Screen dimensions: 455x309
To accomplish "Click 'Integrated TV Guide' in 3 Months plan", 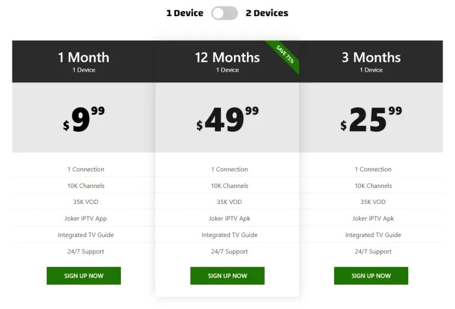I will (373, 235).
